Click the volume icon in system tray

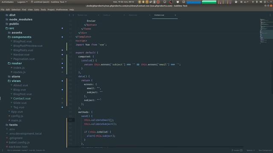tap(261, 2)
